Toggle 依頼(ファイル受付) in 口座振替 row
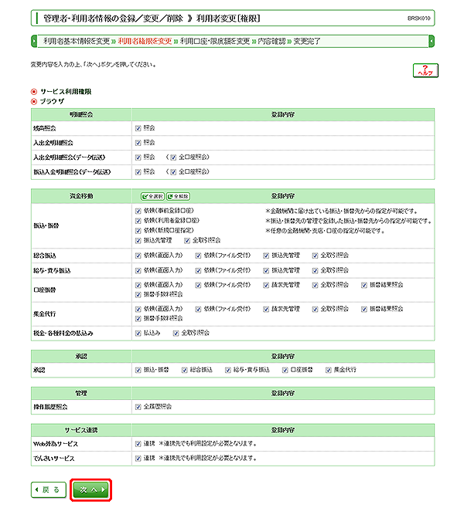Screen dimensions: 464x508 tap(198, 285)
